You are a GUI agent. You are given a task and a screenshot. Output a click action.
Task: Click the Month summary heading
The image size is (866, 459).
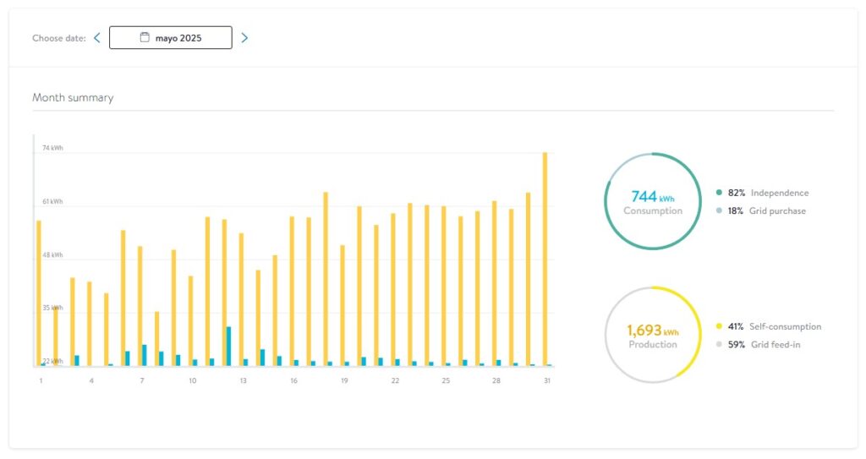pyautogui.click(x=73, y=98)
